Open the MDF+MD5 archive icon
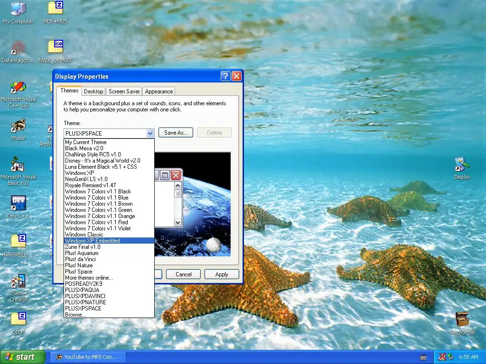Viewport: 486px width, 364px height. pyautogui.click(x=55, y=12)
